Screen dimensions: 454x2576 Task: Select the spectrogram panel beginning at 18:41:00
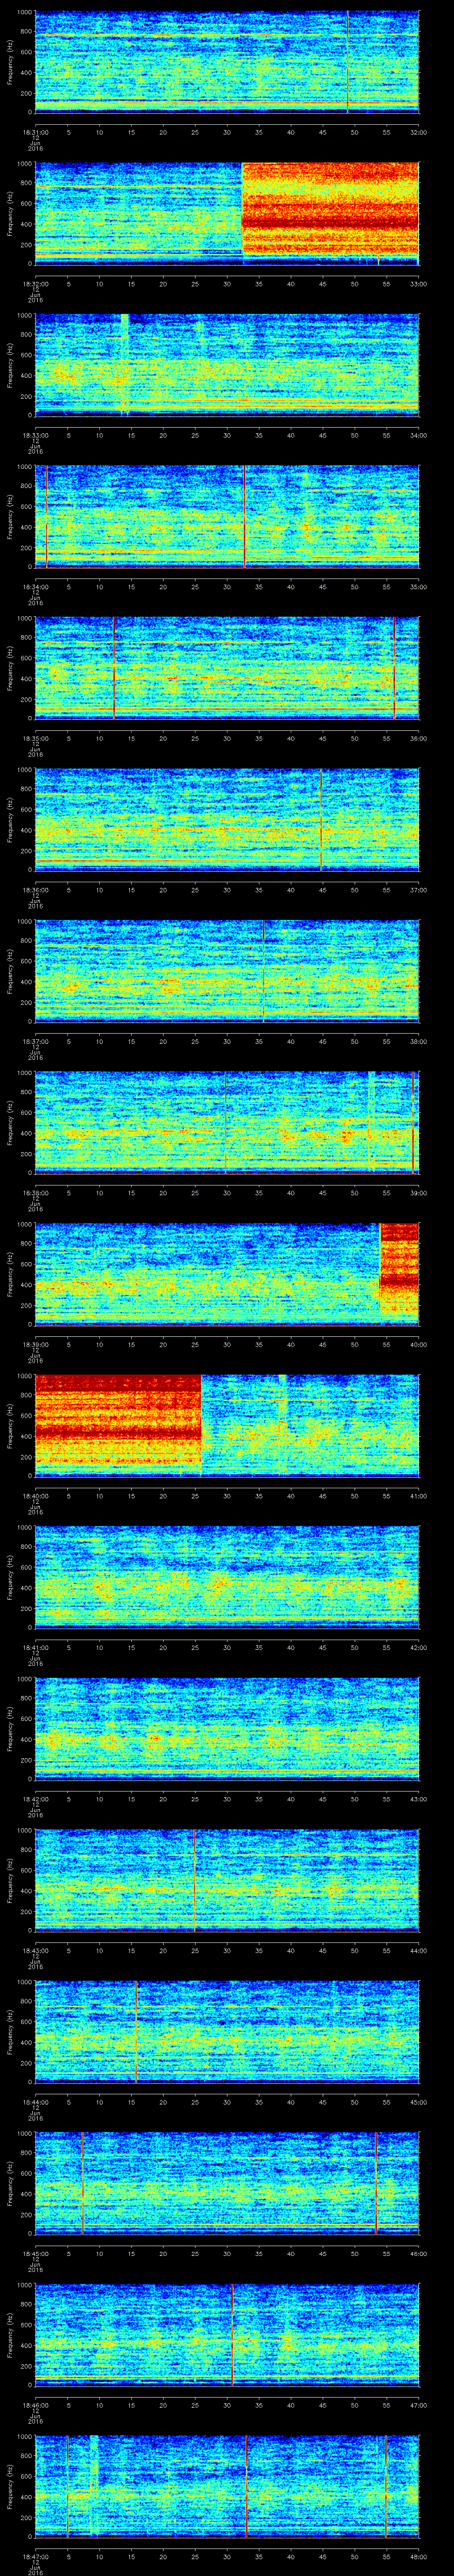click(227, 1576)
